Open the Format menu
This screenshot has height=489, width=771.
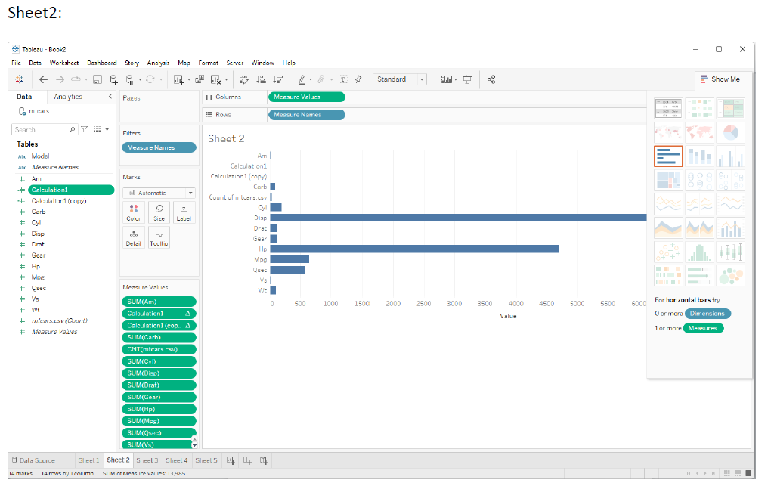(x=209, y=63)
